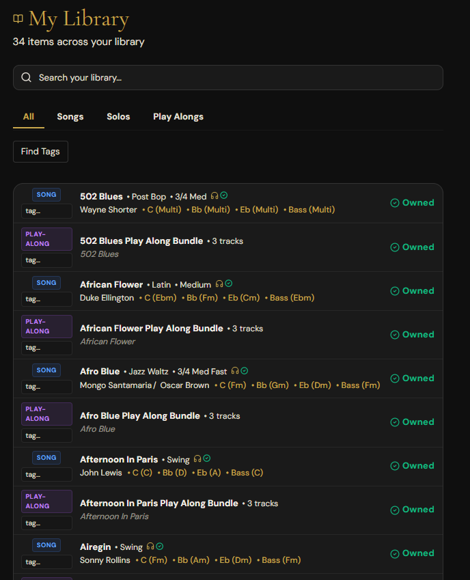This screenshot has height=580, width=470.
Task: Select Bb (Multi) key for 502 Blues
Action: click(x=211, y=210)
